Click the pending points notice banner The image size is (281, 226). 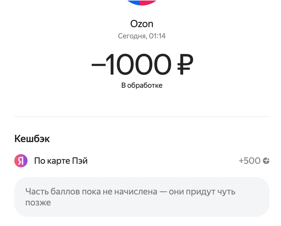pyautogui.click(x=142, y=197)
